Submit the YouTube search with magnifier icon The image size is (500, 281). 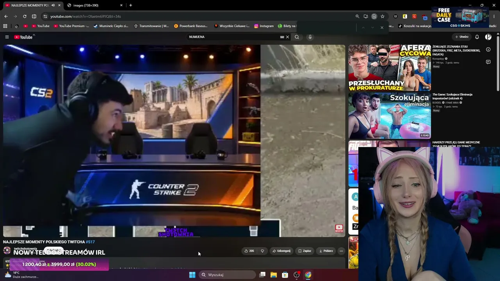tap(297, 37)
